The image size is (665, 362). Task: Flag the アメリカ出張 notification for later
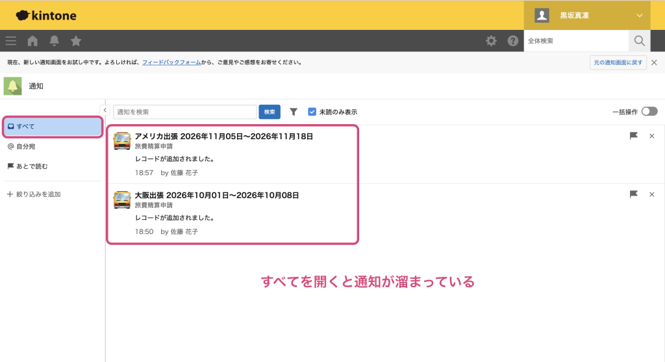tap(634, 136)
